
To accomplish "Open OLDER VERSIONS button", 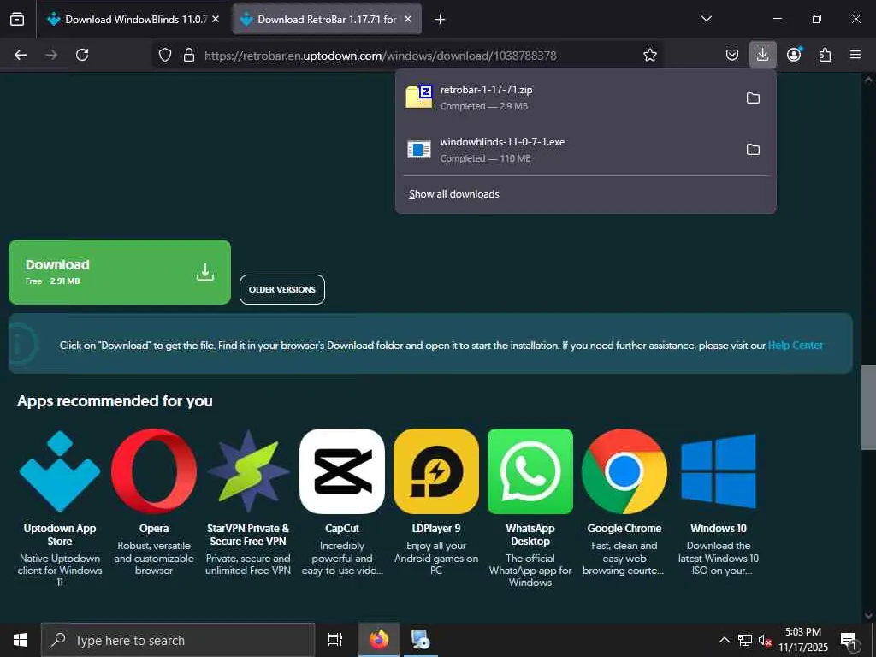I will click(x=282, y=289).
